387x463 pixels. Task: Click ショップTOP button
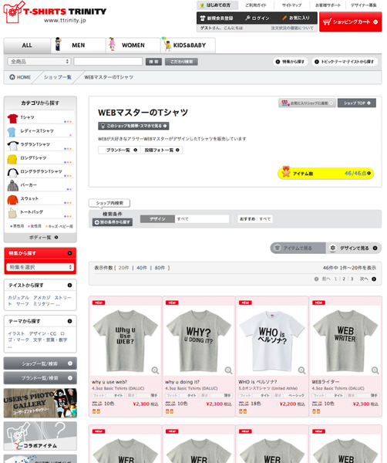(x=357, y=103)
